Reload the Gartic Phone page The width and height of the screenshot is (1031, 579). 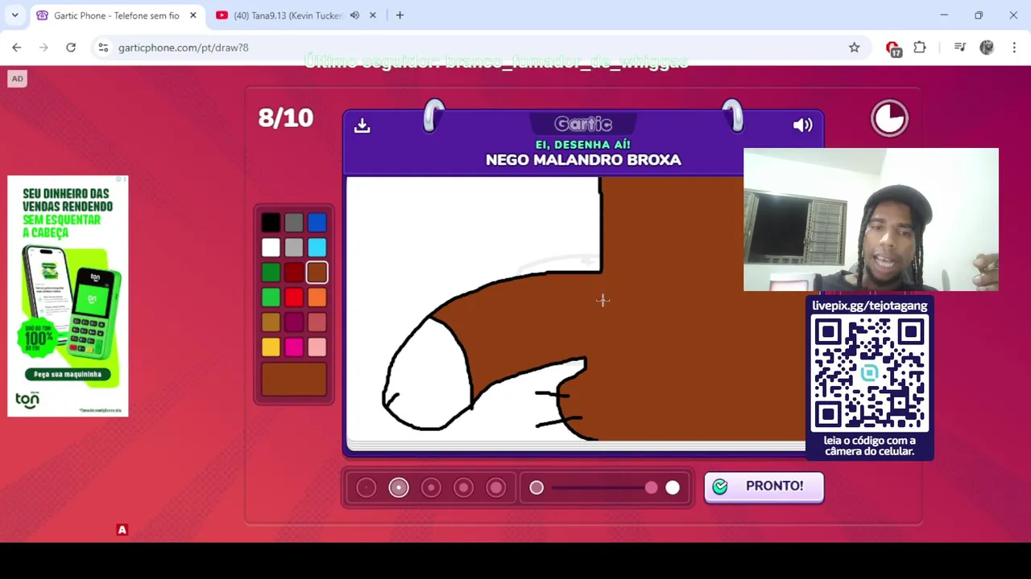pos(71,47)
